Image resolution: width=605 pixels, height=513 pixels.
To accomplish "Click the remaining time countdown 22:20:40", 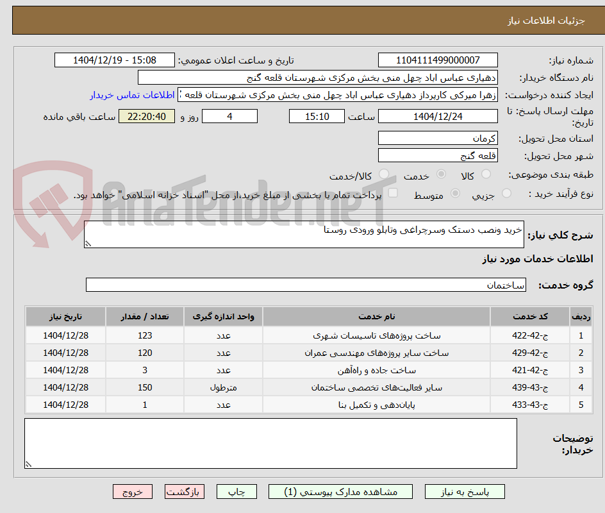I will click(x=147, y=116).
